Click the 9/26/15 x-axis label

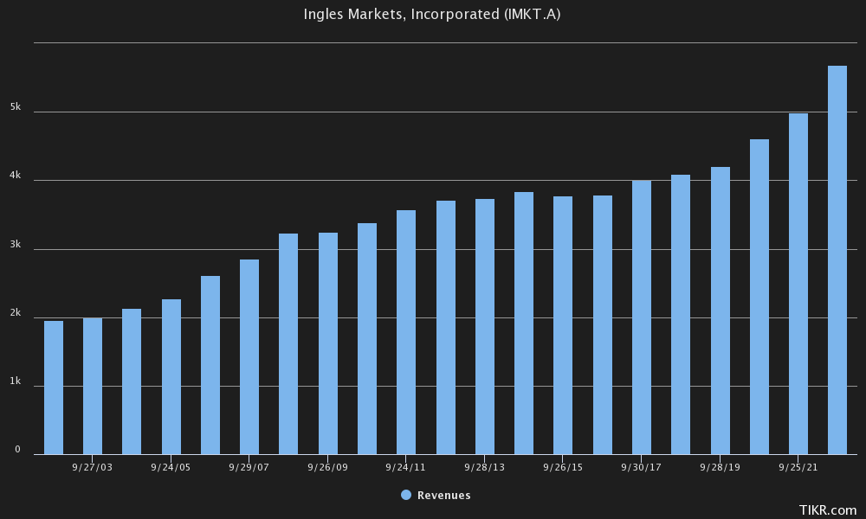(x=563, y=467)
